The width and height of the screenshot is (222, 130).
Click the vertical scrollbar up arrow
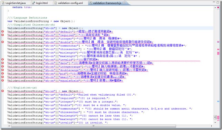(215, 7)
